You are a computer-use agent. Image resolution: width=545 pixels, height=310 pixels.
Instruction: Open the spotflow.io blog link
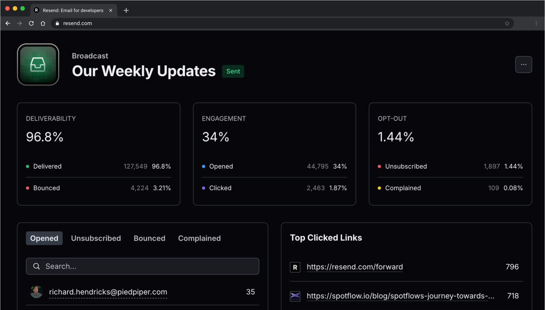pyautogui.click(x=400, y=296)
